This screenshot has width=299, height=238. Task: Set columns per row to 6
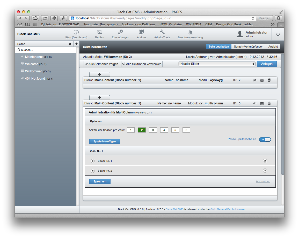point(186,130)
